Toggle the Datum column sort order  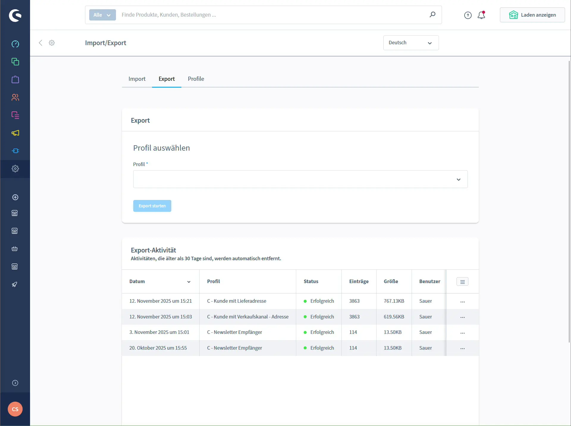click(x=189, y=282)
